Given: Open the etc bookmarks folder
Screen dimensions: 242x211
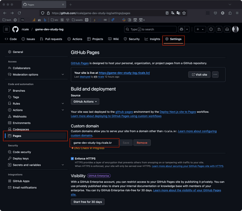Looking at the screenshot, I should coord(54,20).
